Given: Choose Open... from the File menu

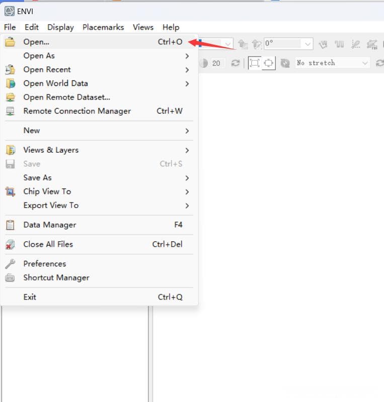Looking at the screenshot, I should [99, 42].
